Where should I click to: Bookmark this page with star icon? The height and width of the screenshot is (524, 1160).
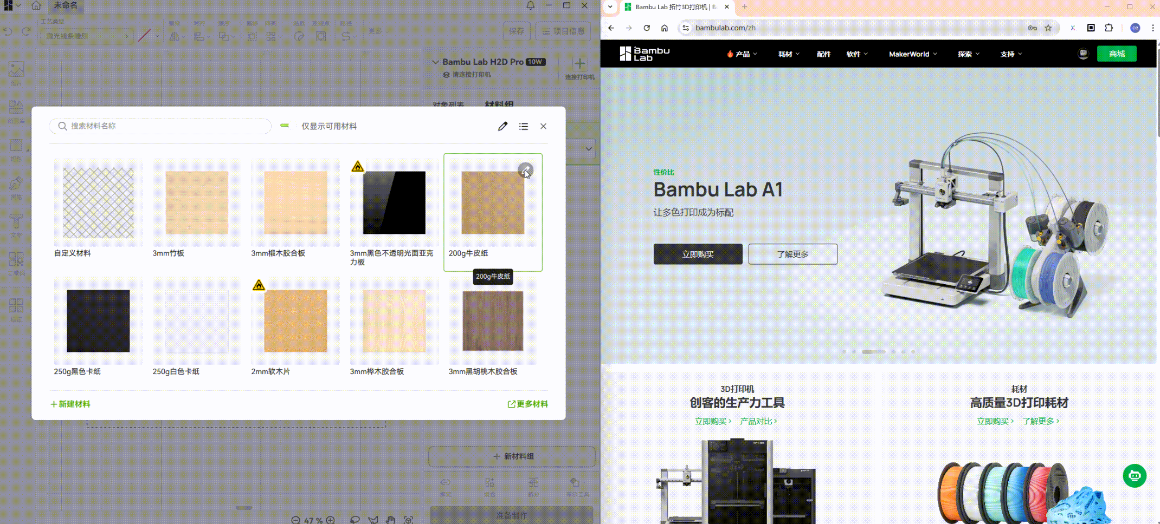point(1048,28)
